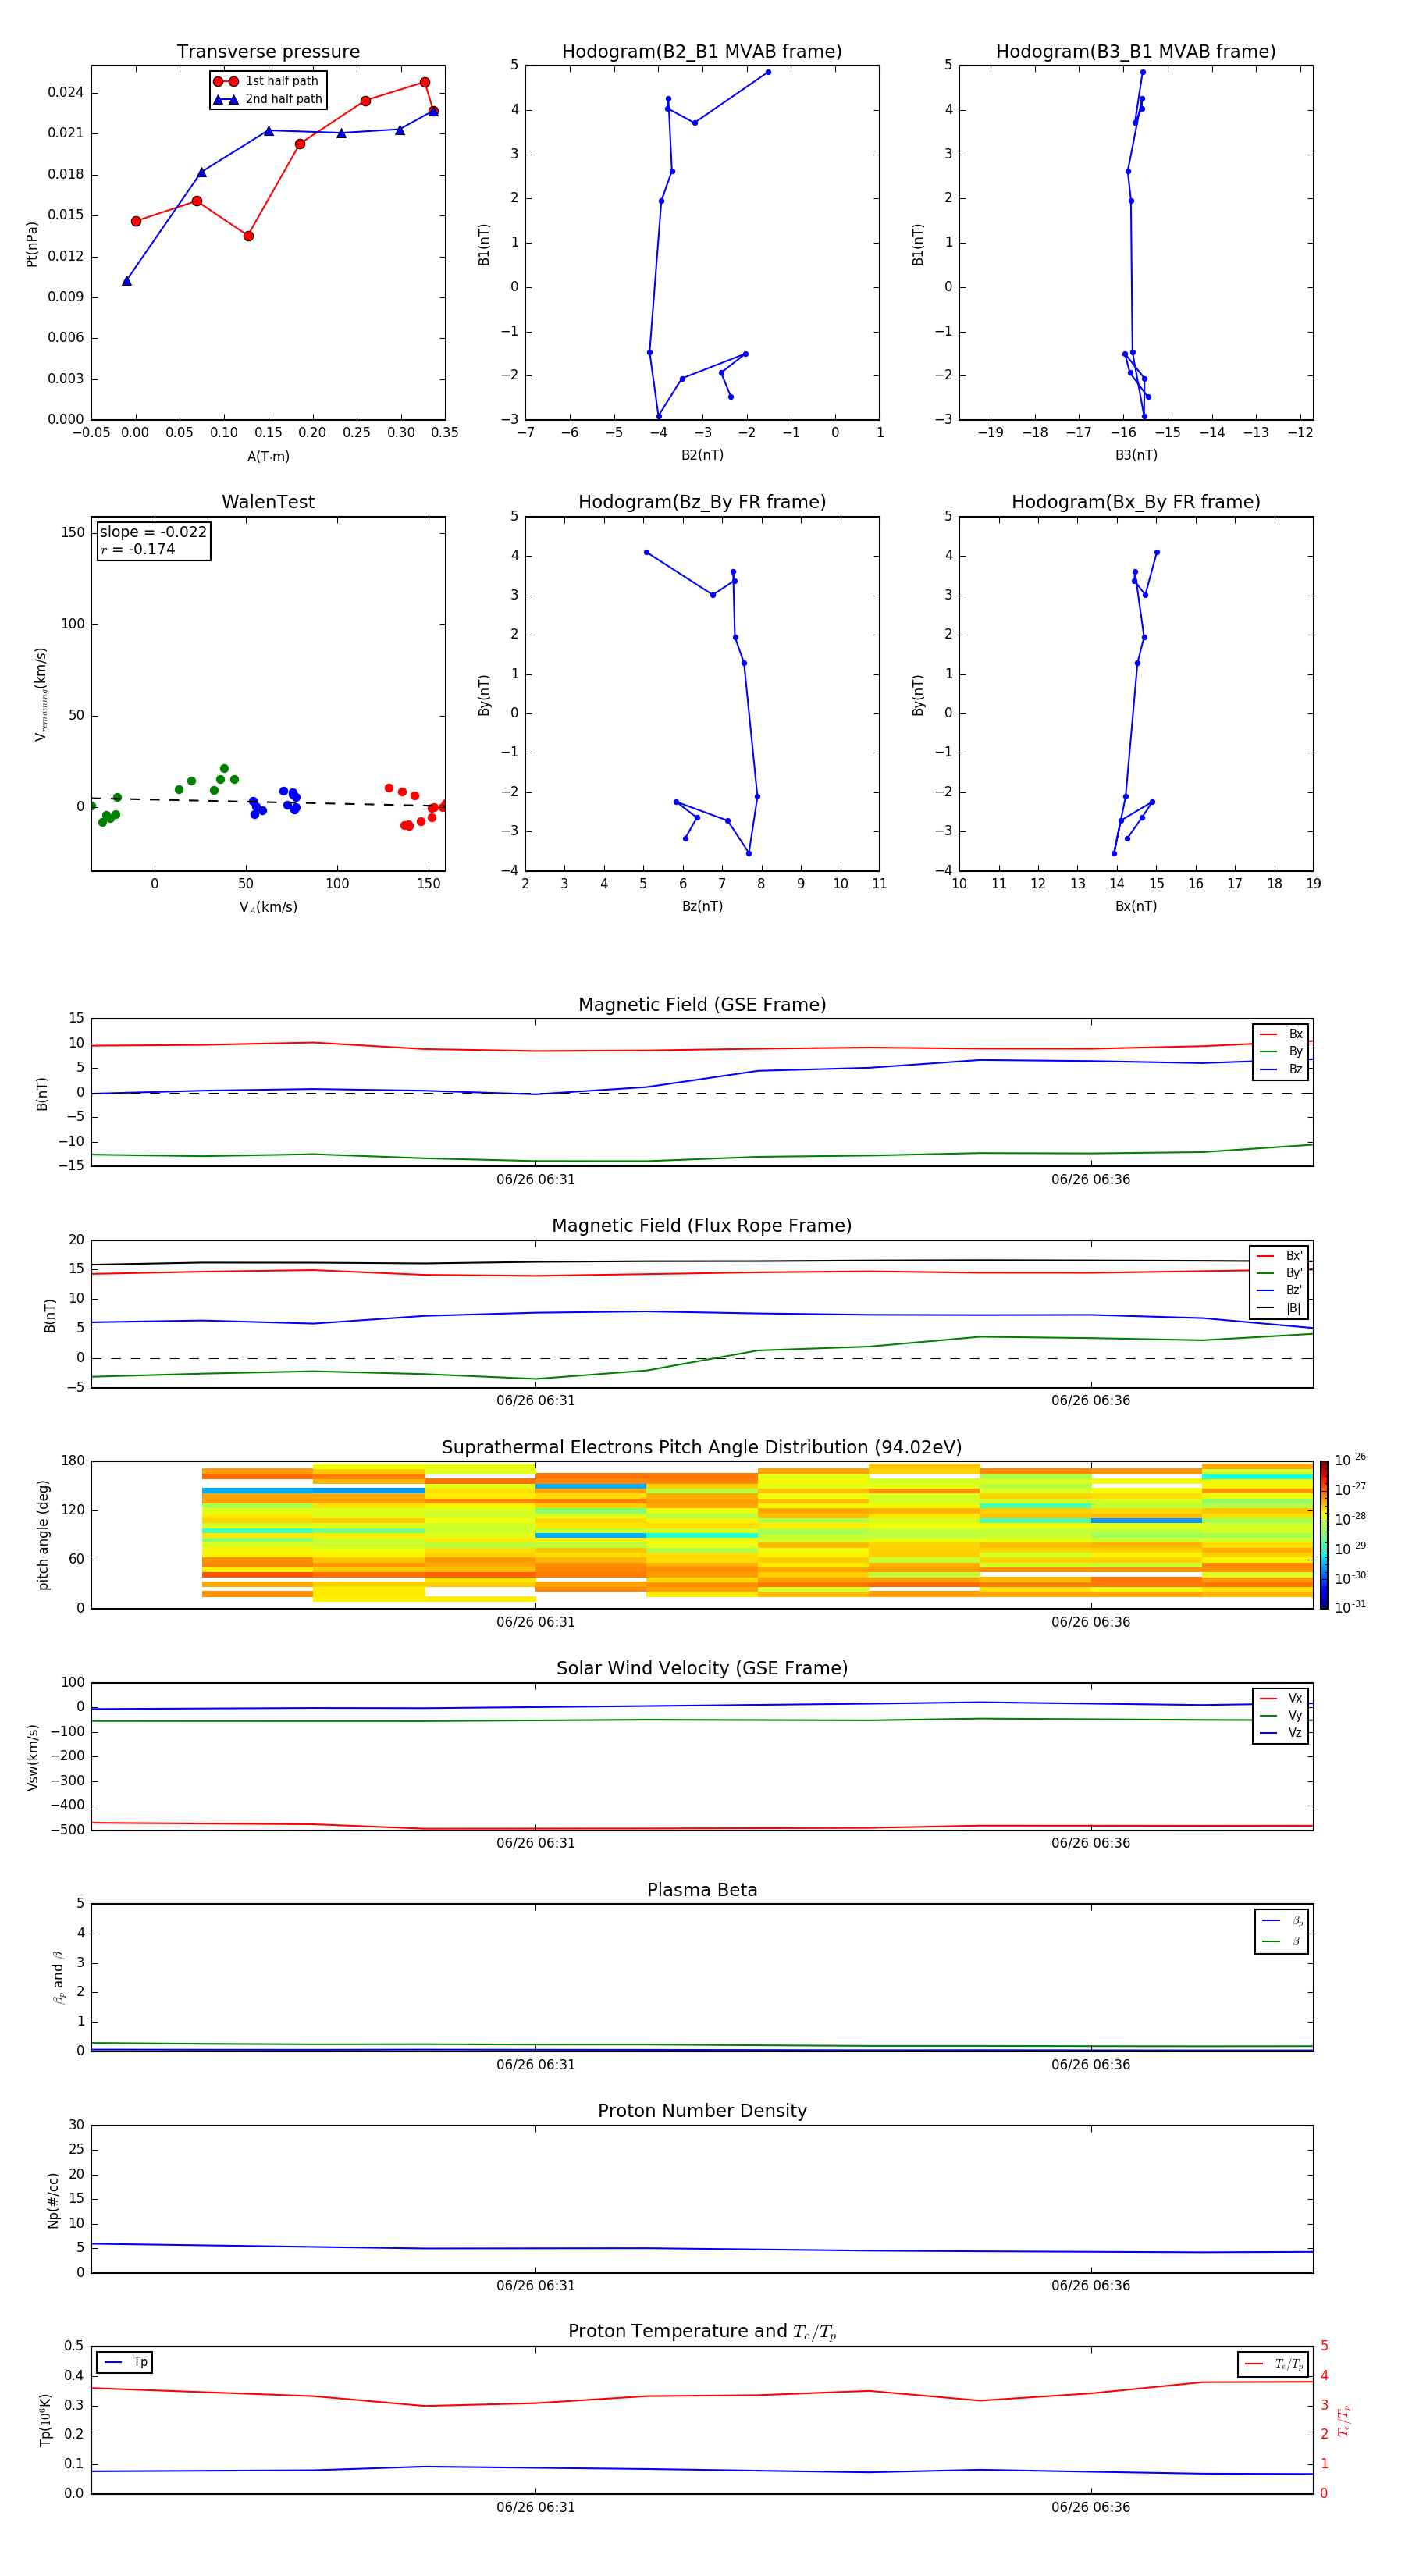The height and width of the screenshot is (2576, 1405).
Task: Click the 'Pt(nPa)' y-axis label
Action: (32, 244)
